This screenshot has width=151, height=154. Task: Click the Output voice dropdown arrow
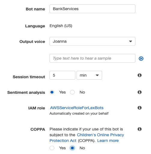click(x=131, y=41)
